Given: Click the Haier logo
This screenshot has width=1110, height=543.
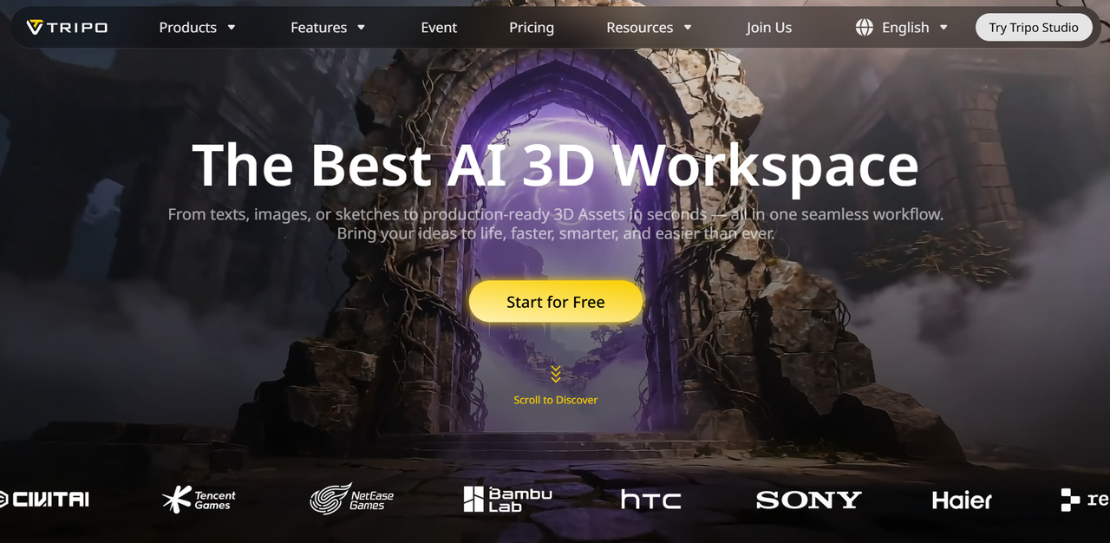Looking at the screenshot, I should [x=962, y=500].
